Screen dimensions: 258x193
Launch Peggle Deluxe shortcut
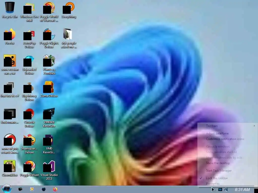coord(29,169)
